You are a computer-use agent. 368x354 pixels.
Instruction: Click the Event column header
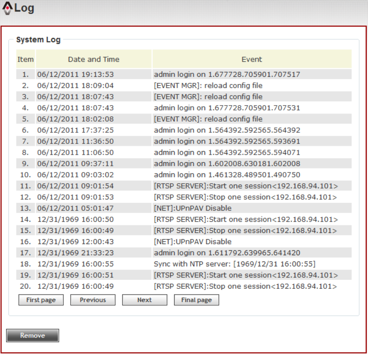click(252, 59)
